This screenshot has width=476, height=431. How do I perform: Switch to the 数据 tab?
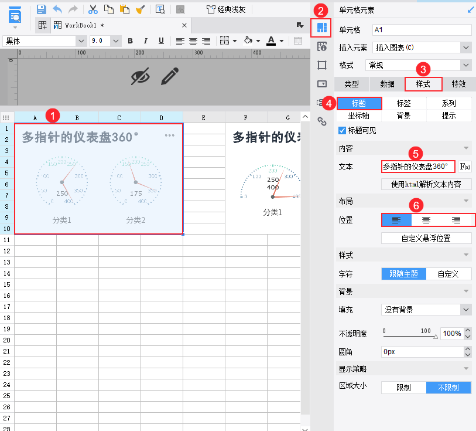click(388, 84)
